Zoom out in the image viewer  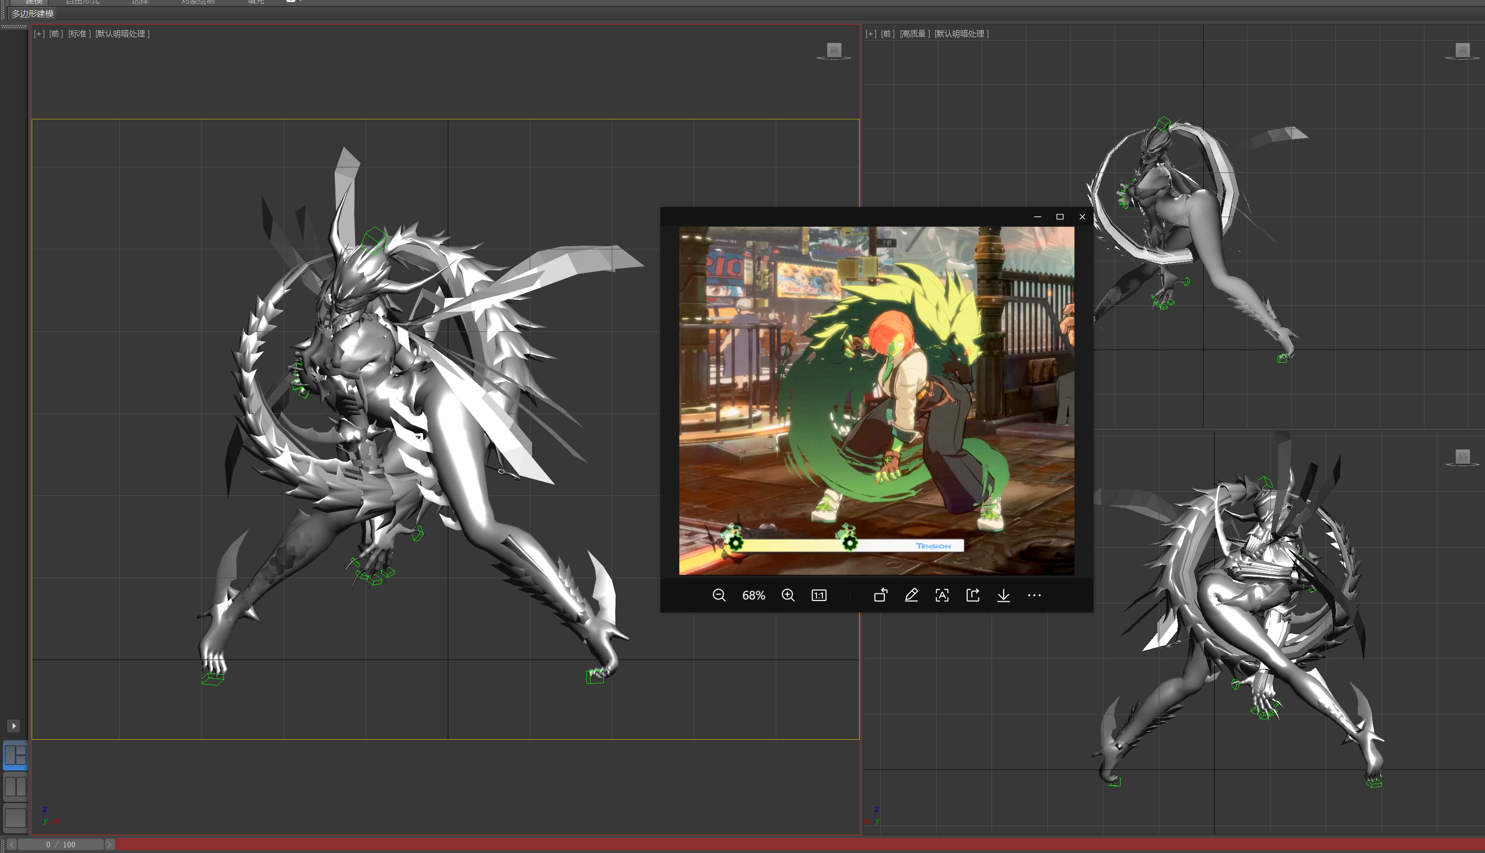(x=719, y=595)
